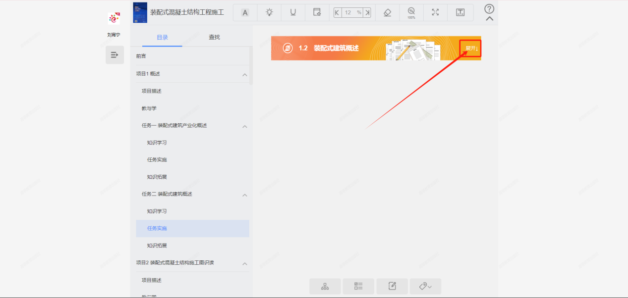Select the underline annotation tool
The image size is (628, 298).
click(x=293, y=12)
